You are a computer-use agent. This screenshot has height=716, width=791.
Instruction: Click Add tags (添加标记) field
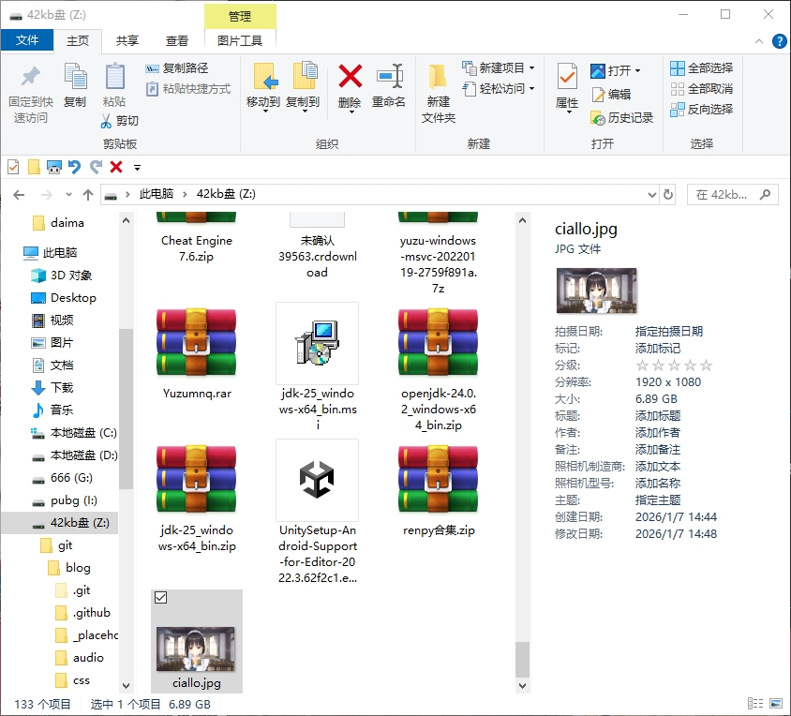[657, 349]
